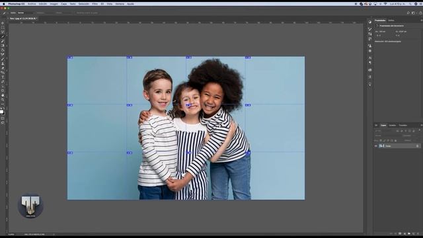The image size is (423, 238).
Task: Select the Rectangular Marquee tool
Action: 3,28
